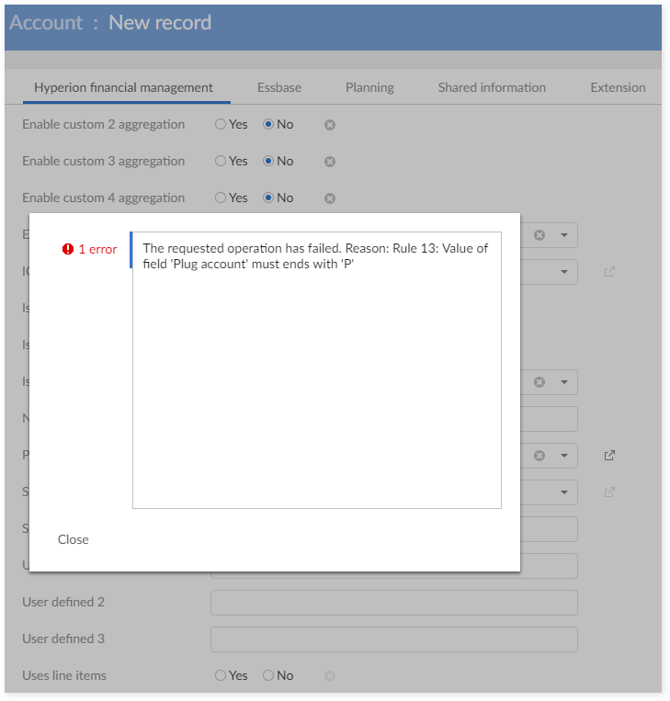Focus the User defined 3 text box
The width and height of the screenshot is (670, 701).
coord(393,639)
